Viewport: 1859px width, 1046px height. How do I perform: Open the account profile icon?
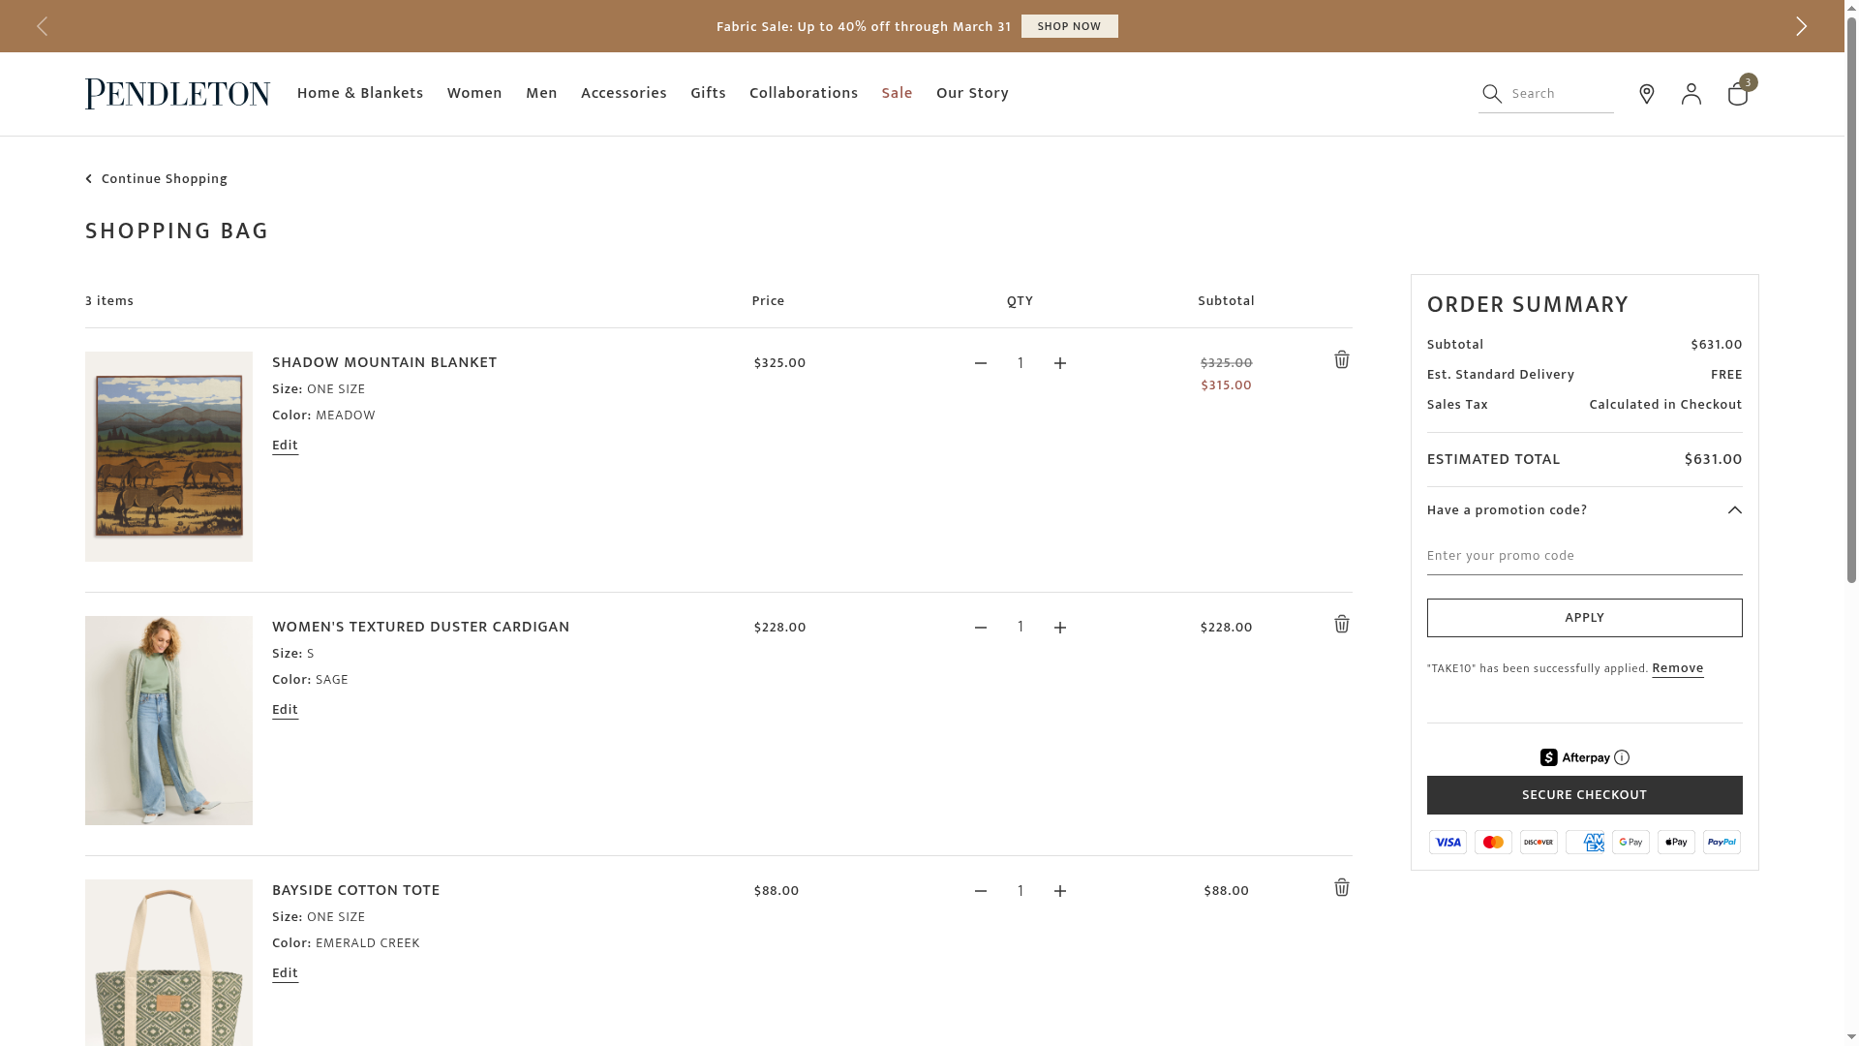(1691, 94)
